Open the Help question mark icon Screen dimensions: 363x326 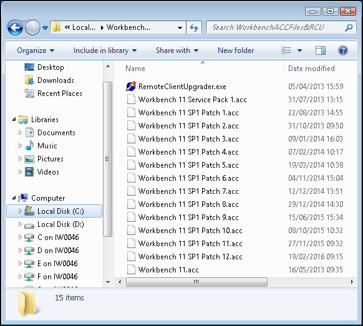342,50
